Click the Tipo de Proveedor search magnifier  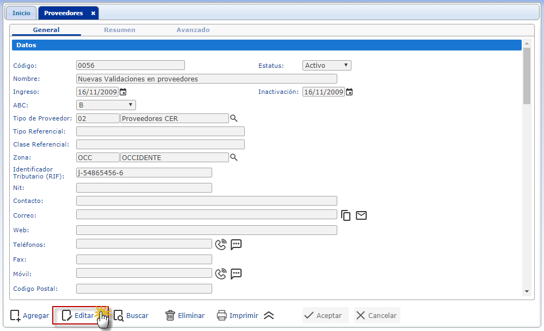(234, 118)
